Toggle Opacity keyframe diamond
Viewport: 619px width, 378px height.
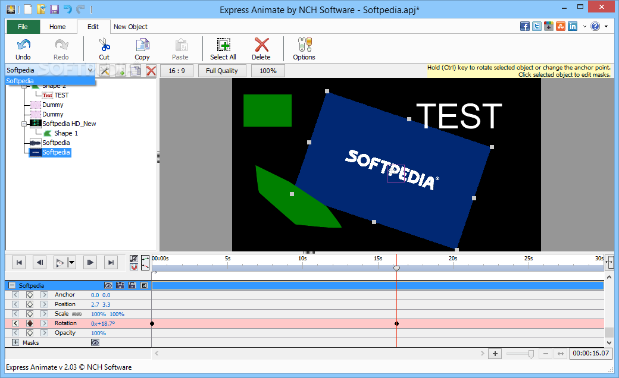[30, 333]
